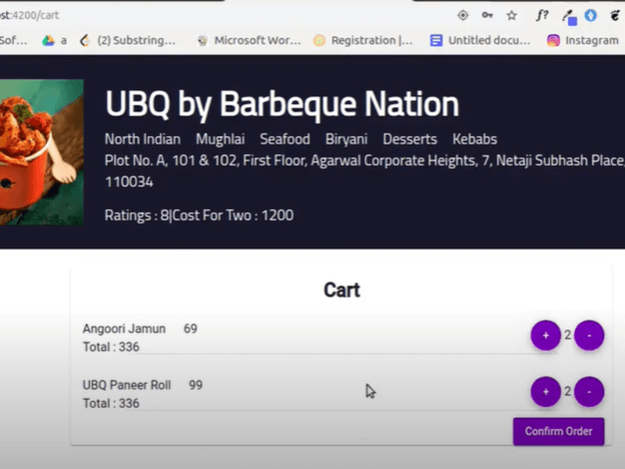Click the location target icon in address bar

(x=462, y=16)
